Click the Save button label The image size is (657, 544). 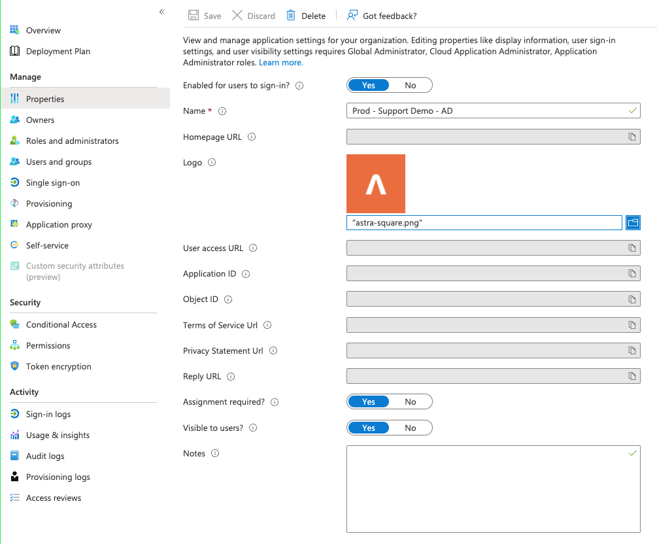pos(212,16)
